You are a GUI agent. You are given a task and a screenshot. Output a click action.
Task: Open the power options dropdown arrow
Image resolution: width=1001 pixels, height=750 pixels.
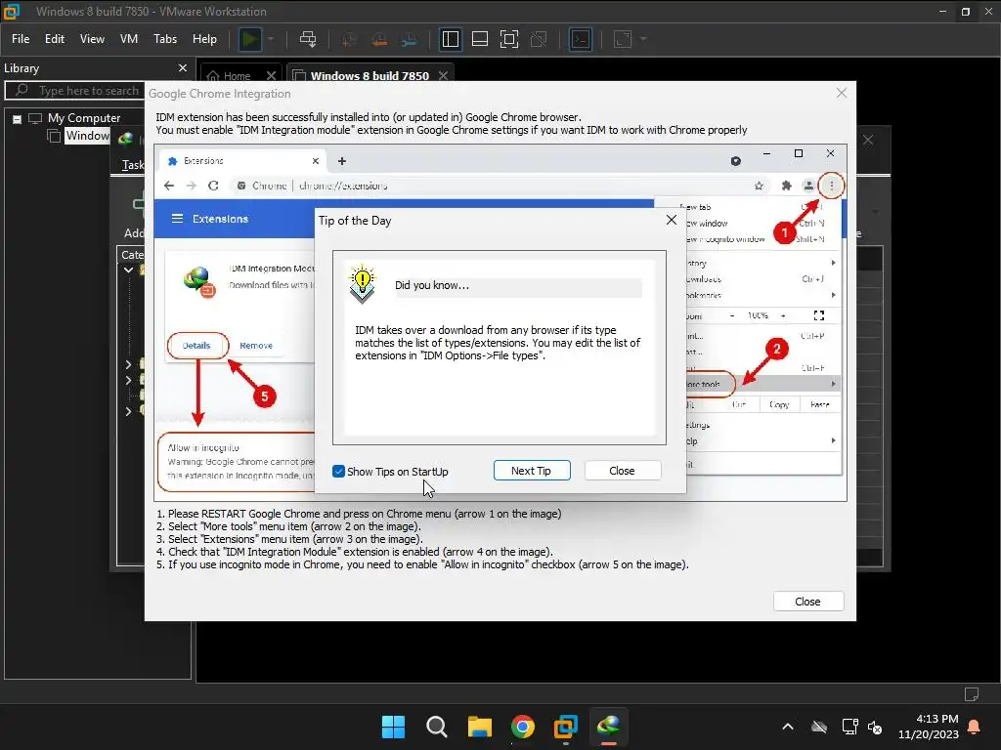click(271, 39)
